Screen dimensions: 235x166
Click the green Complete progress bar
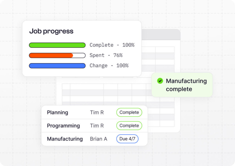(x=57, y=45)
